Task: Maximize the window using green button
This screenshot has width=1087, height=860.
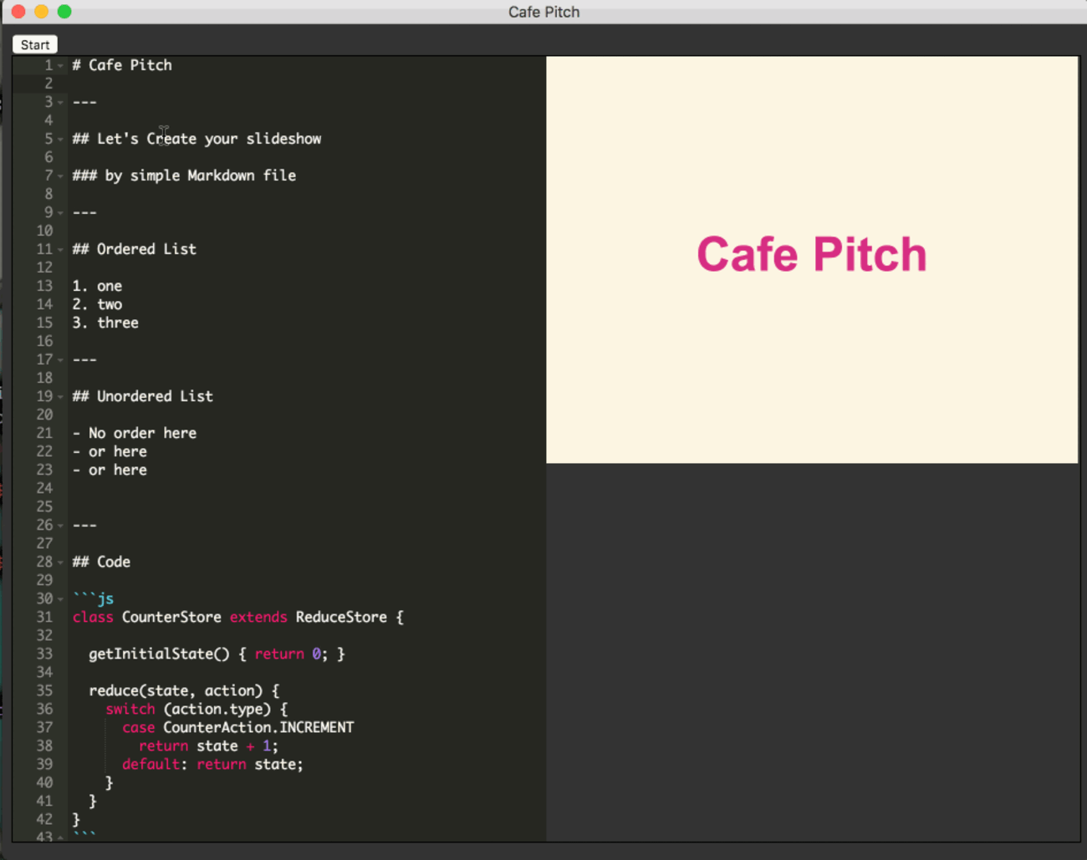Action: click(64, 12)
